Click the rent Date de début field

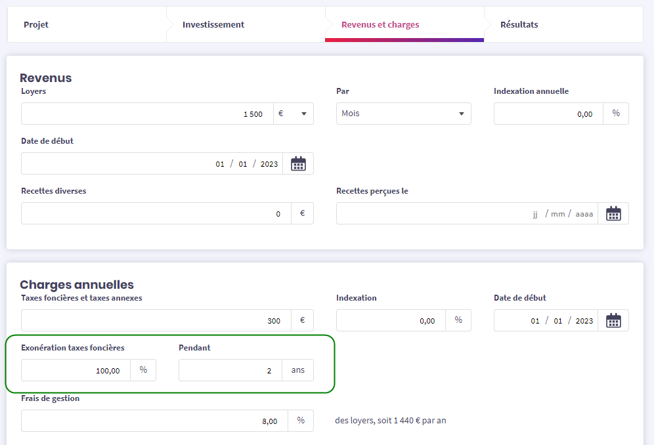tap(152, 163)
